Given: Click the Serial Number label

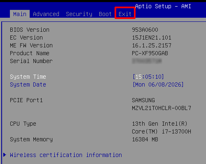Looking at the screenshot, I should coord(31,61).
